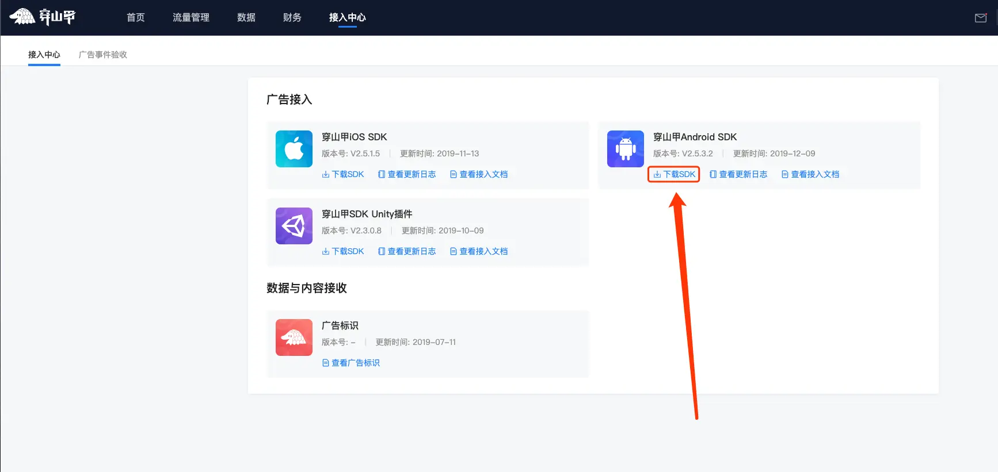This screenshot has width=998, height=472.
Task: Click update date 2019-10-09
Action: pos(461,231)
